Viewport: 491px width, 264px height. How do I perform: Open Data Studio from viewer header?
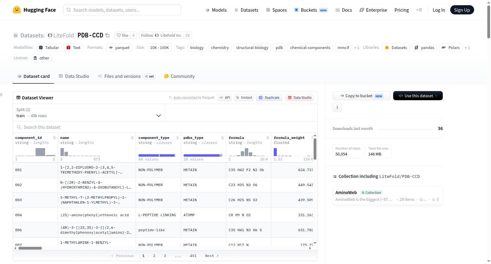300,98
